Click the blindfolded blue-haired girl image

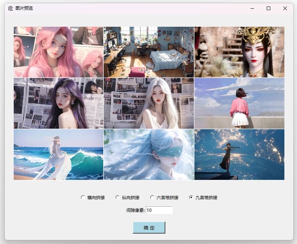(149, 155)
